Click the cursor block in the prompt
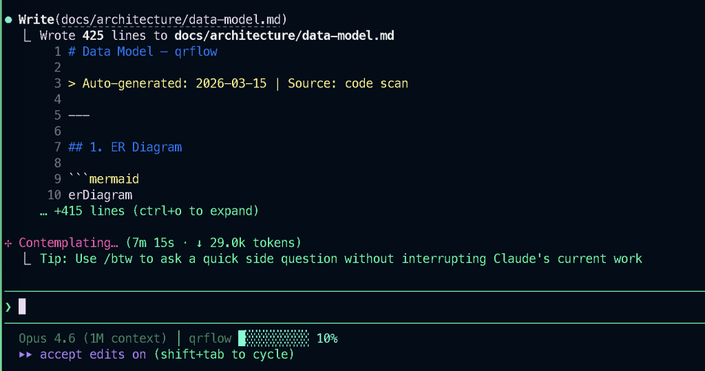This screenshot has height=371, width=705. (22, 306)
